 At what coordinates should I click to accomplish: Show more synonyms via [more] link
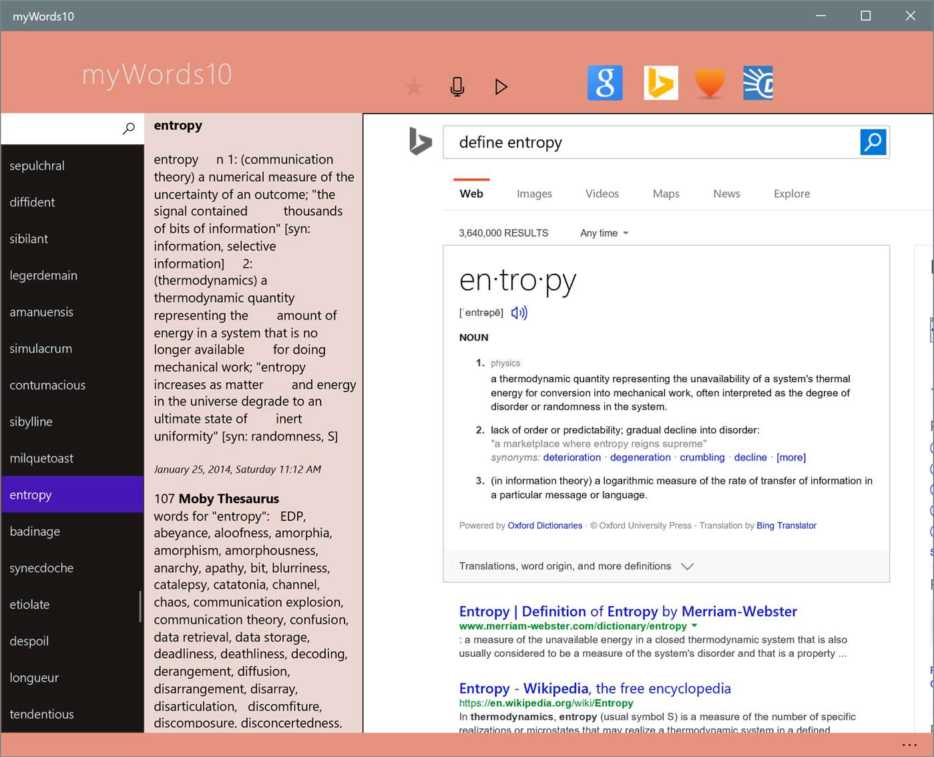pos(791,458)
